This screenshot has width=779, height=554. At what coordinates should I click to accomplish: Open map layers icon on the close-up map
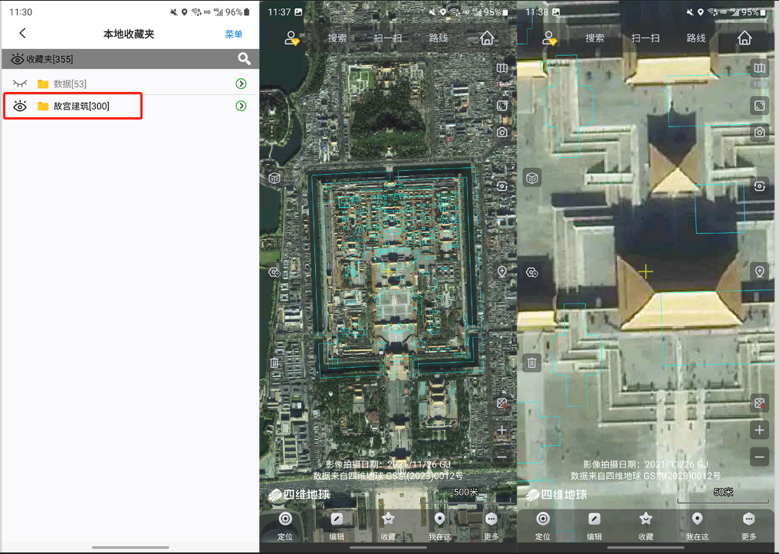pyautogui.click(x=759, y=68)
